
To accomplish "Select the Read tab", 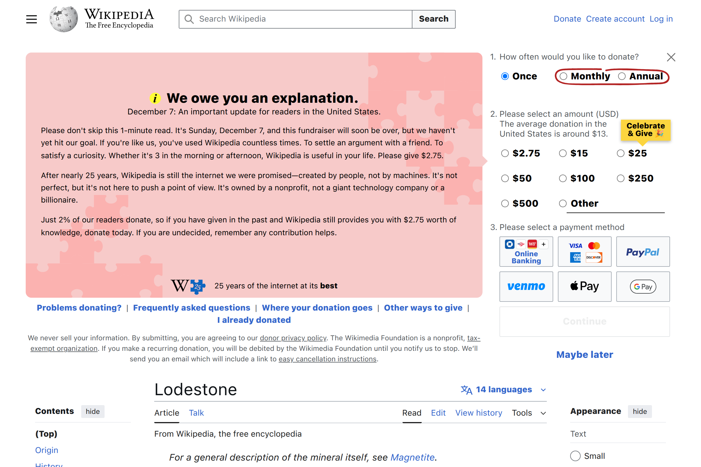I will (x=412, y=413).
